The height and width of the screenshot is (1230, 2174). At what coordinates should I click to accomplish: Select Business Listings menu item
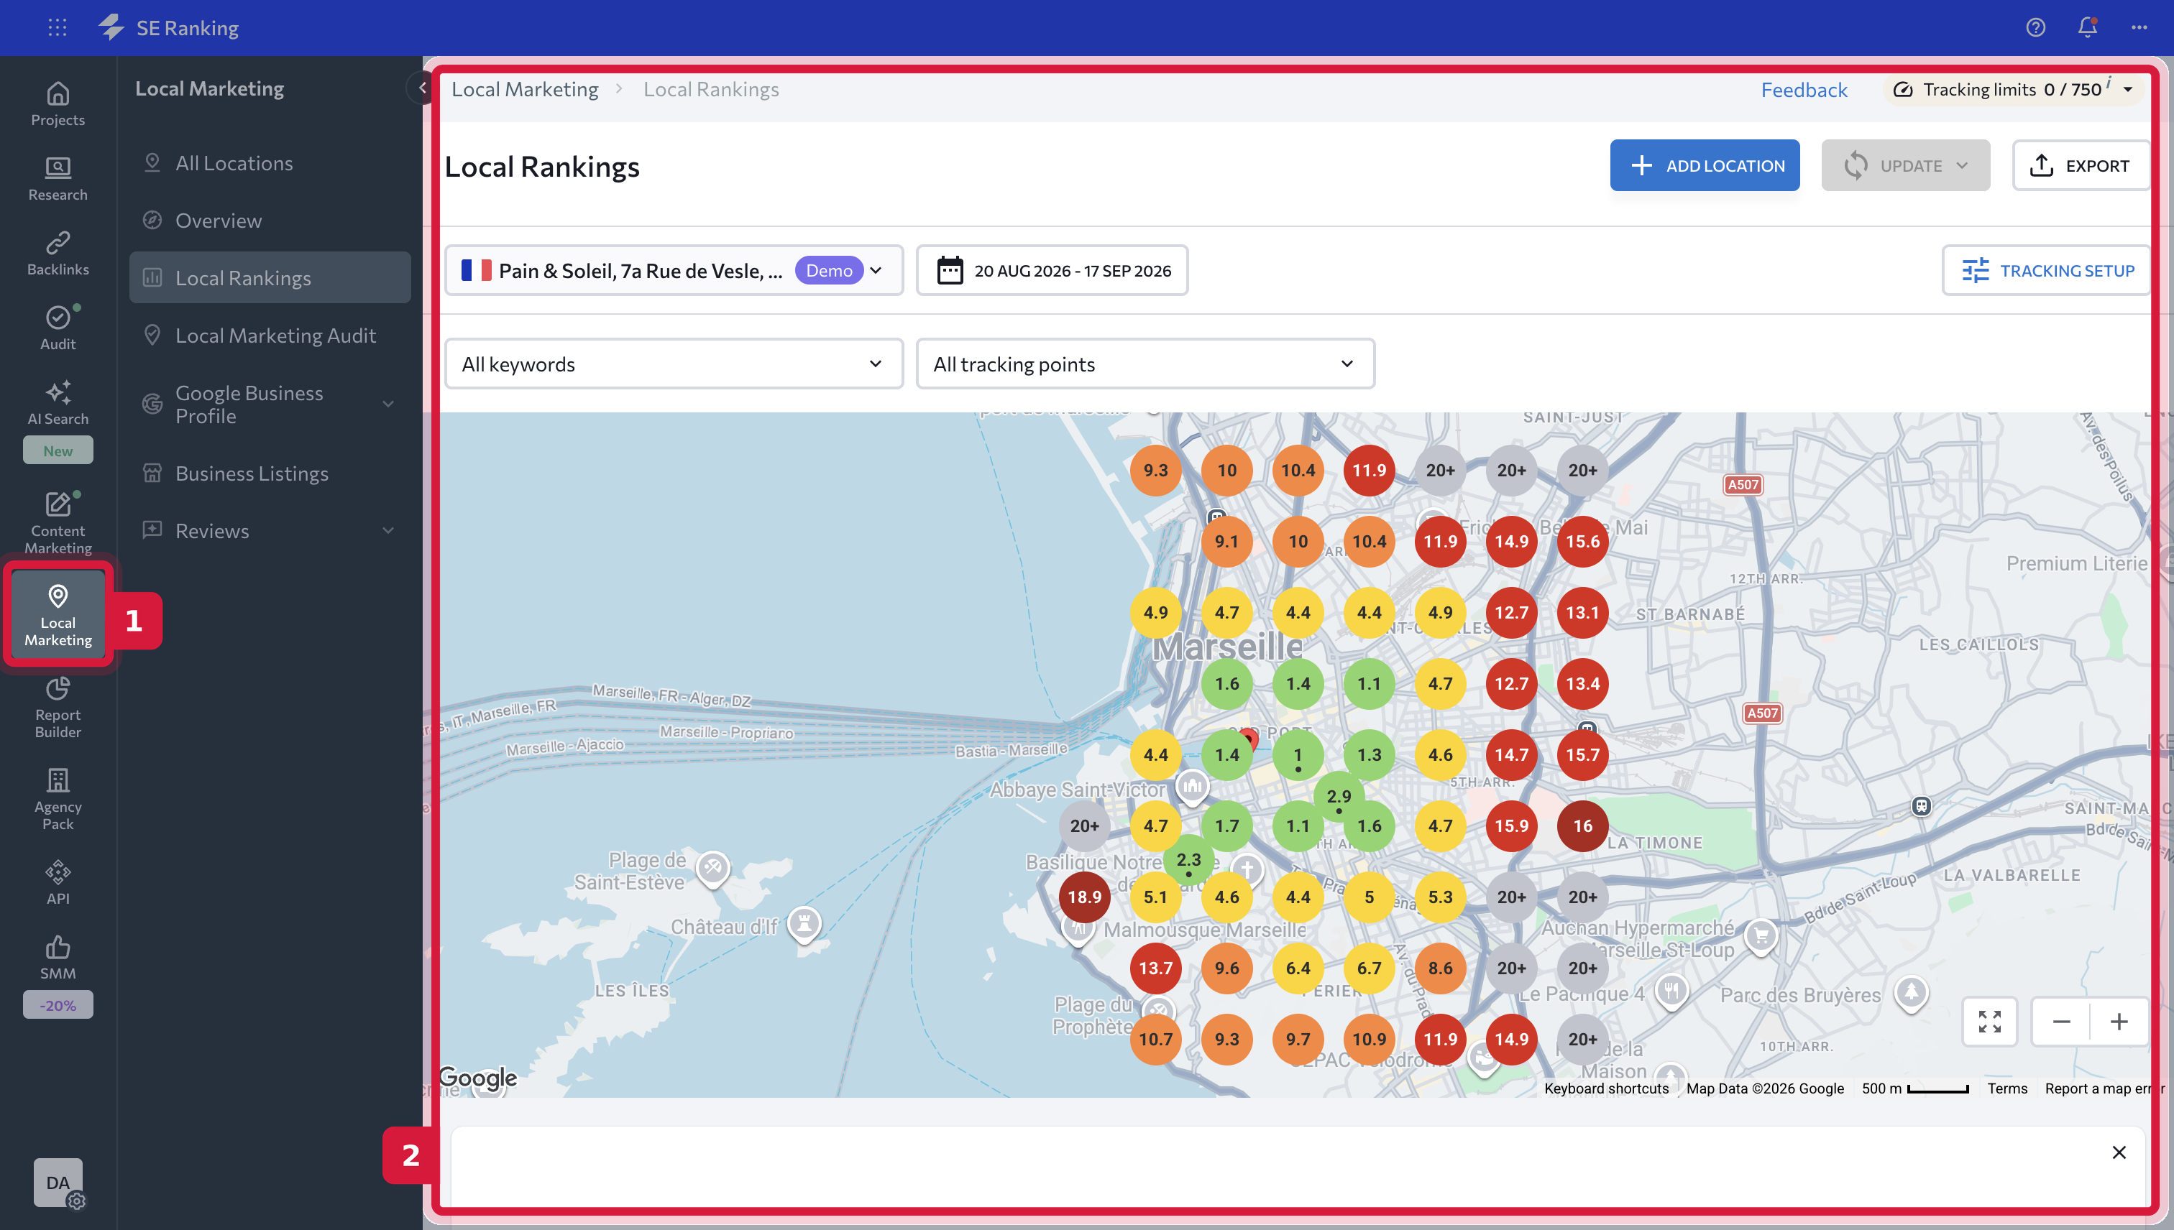[x=270, y=473]
